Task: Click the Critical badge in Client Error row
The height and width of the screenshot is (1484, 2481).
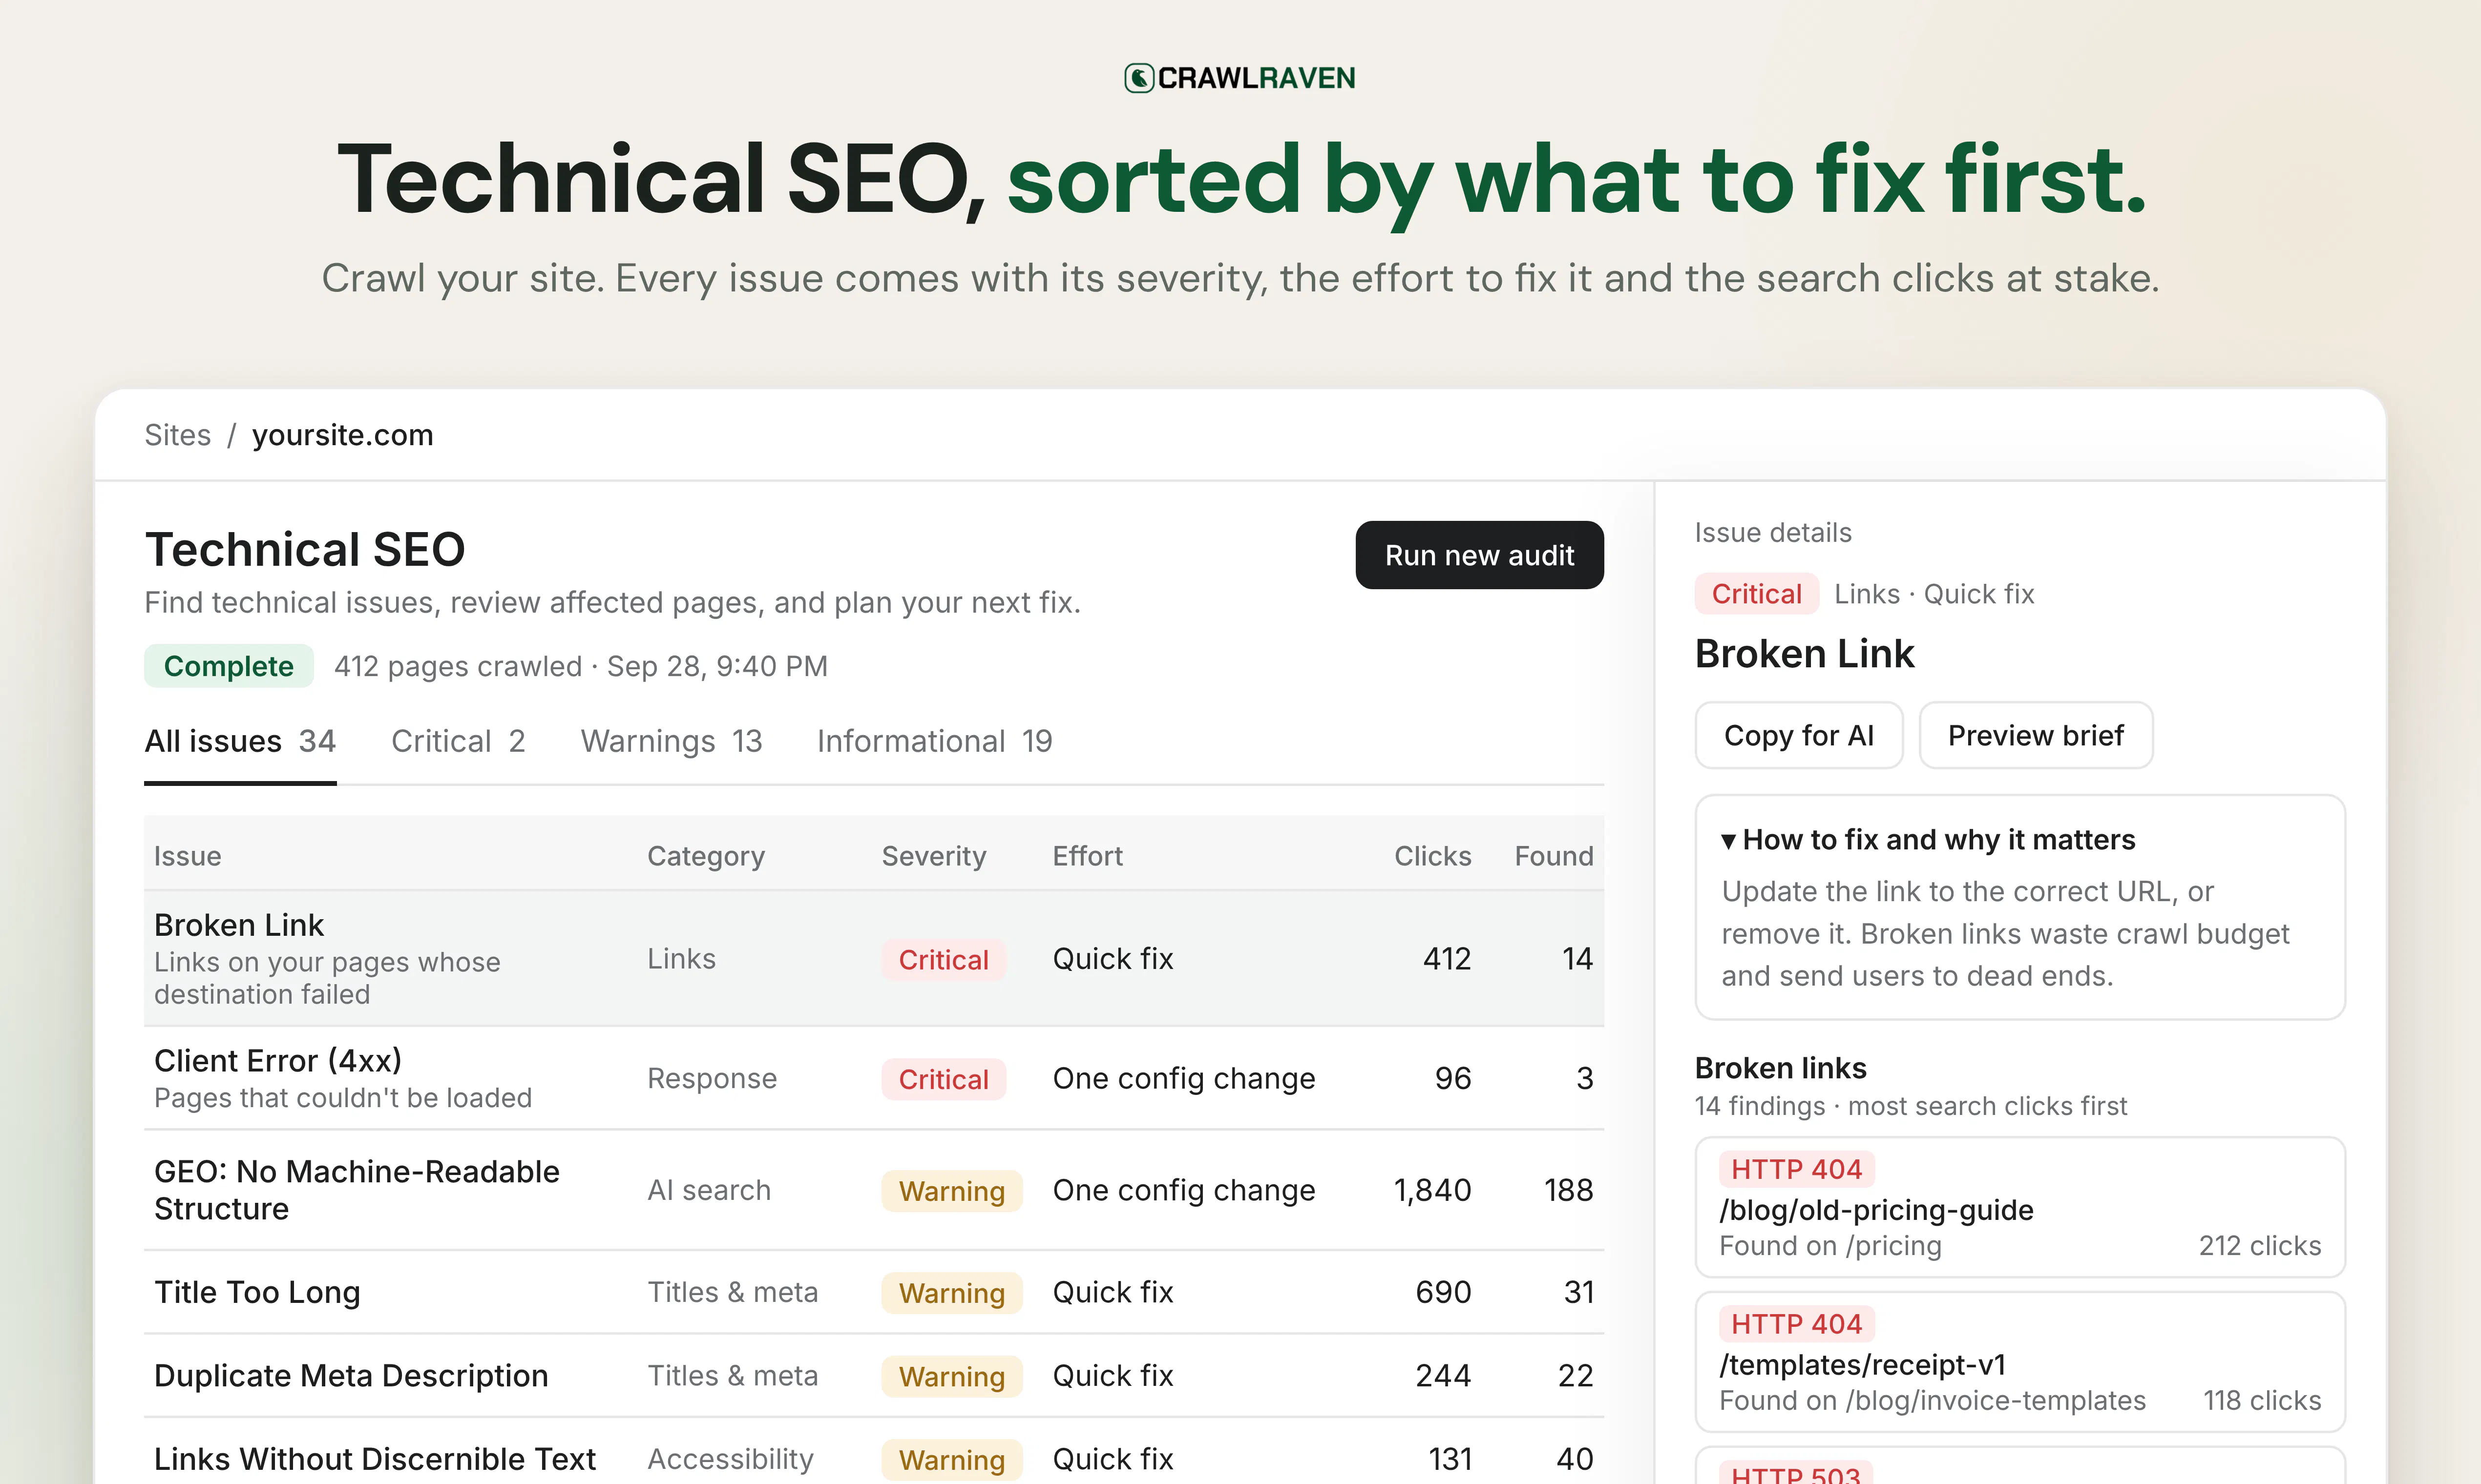Action: tap(944, 1080)
